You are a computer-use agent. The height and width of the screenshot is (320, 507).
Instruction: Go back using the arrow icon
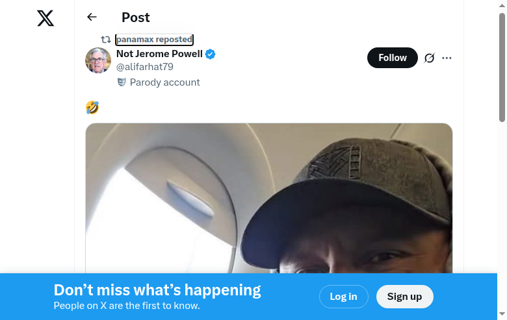[92, 18]
